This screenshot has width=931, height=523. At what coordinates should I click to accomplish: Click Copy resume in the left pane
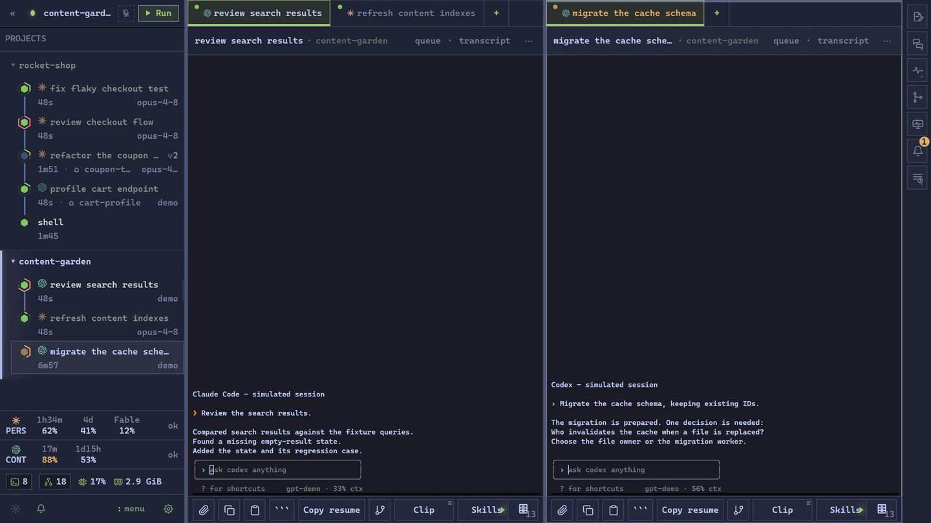[332, 510]
